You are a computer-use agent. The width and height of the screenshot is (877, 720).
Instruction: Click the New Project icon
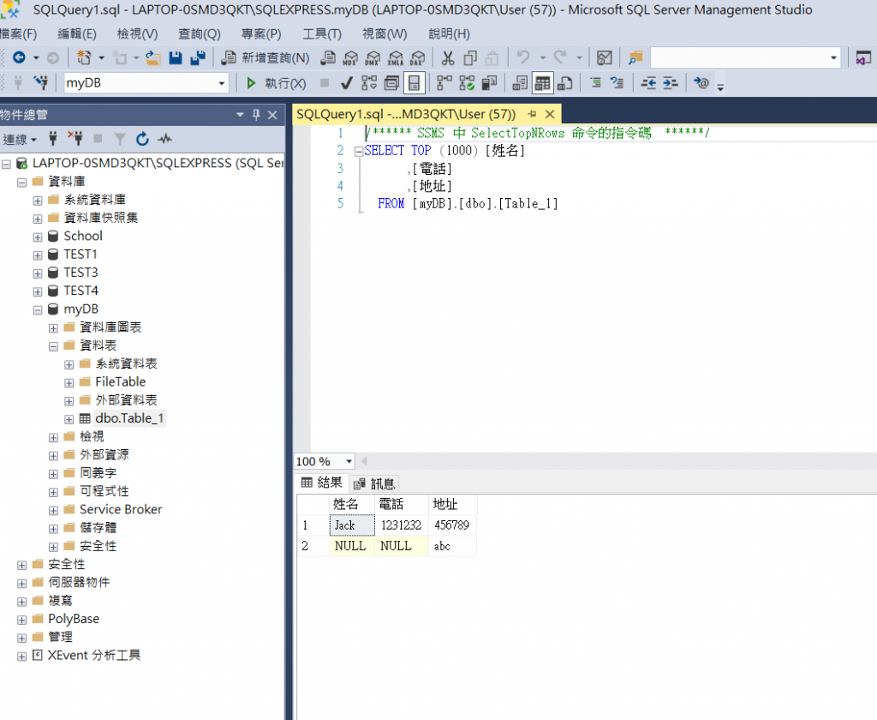point(84,57)
